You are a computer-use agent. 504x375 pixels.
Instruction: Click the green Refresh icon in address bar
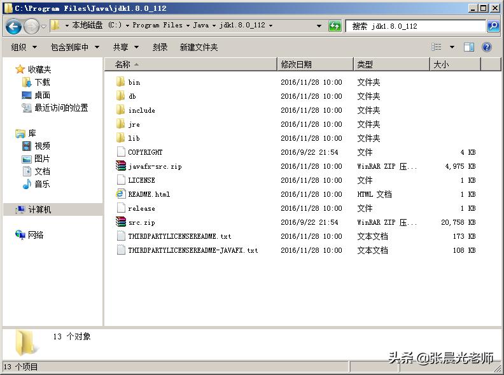point(335,26)
